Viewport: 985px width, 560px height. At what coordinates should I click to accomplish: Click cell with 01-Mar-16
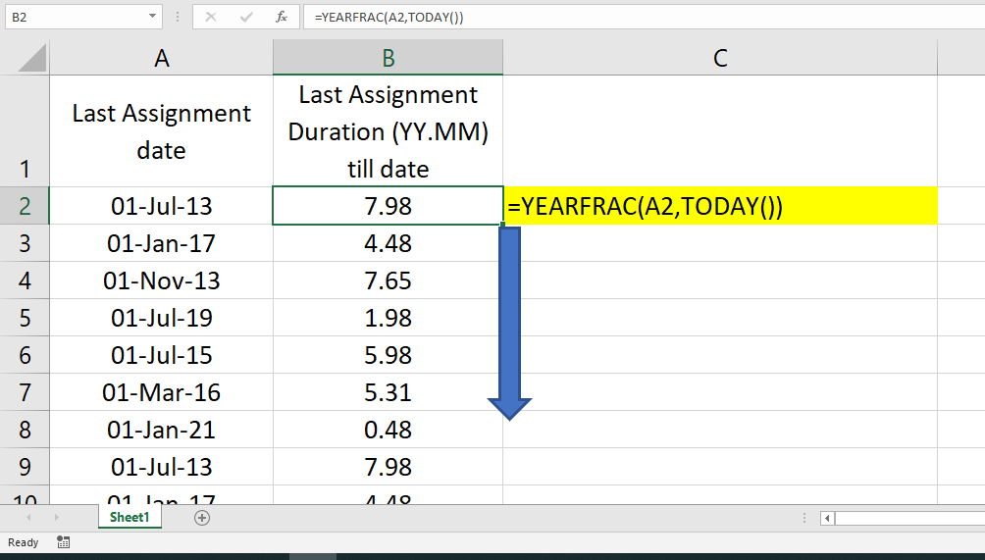pos(162,392)
